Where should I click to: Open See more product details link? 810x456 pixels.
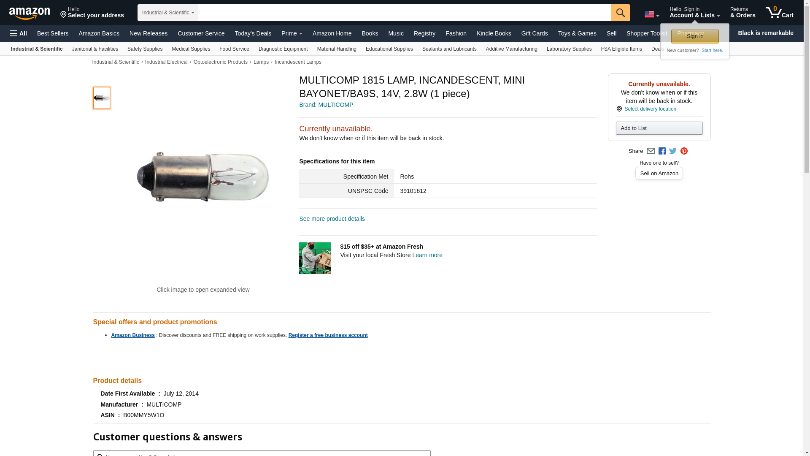coord(332,219)
